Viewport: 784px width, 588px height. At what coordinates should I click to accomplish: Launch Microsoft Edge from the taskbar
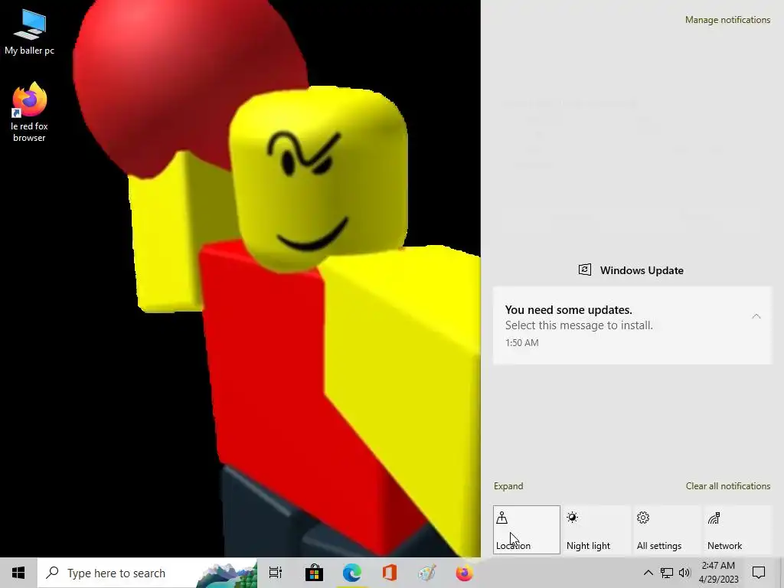351,573
